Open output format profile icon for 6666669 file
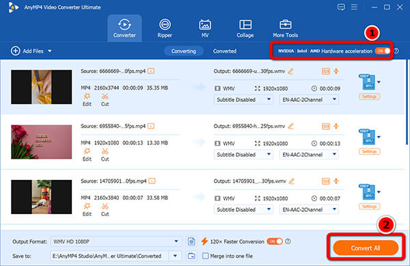The width and height of the screenshot is (410, 266). point(368,82)
